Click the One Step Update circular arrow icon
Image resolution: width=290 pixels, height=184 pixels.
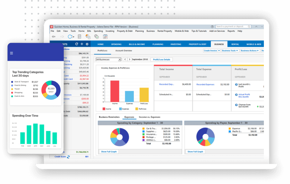click(70, 37)
